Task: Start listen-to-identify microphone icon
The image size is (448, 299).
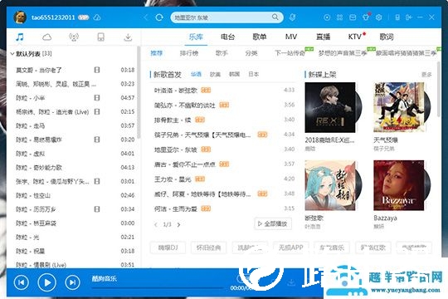Action: pyautogui.click(x=292, y=17)
